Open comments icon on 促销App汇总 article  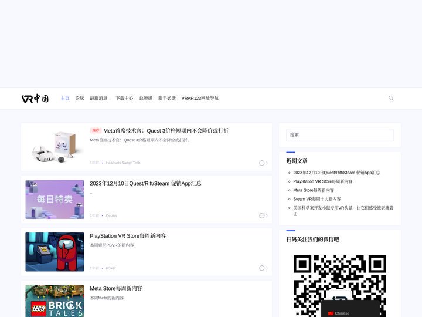tap(261, 215)
